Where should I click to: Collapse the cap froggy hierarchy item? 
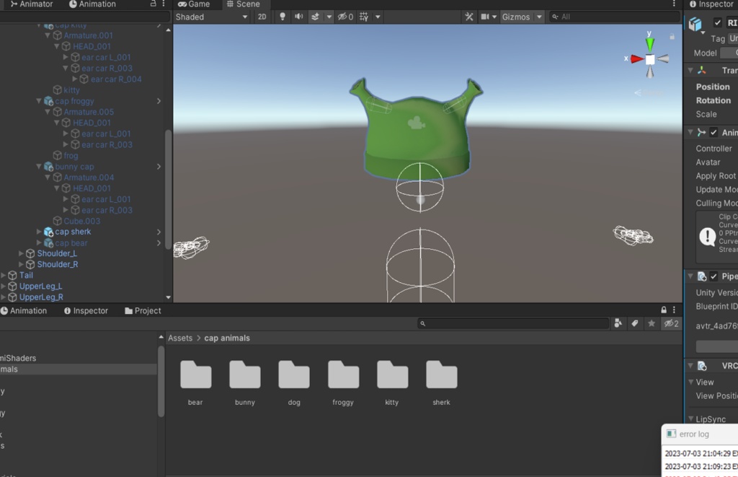[x=39, y=101]
